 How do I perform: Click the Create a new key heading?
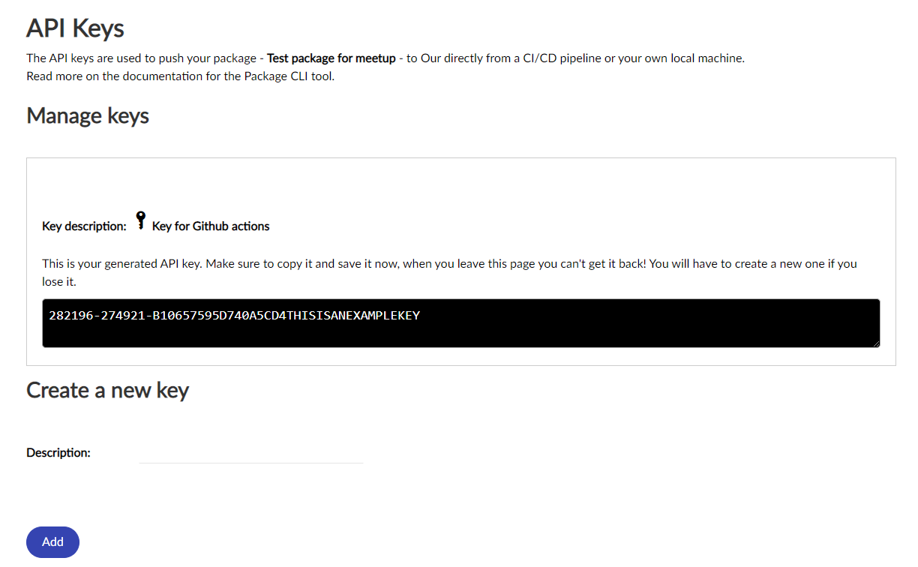[107, 390]
